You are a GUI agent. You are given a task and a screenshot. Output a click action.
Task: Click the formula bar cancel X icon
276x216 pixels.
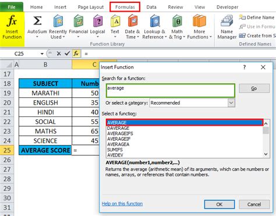[59, 54]
